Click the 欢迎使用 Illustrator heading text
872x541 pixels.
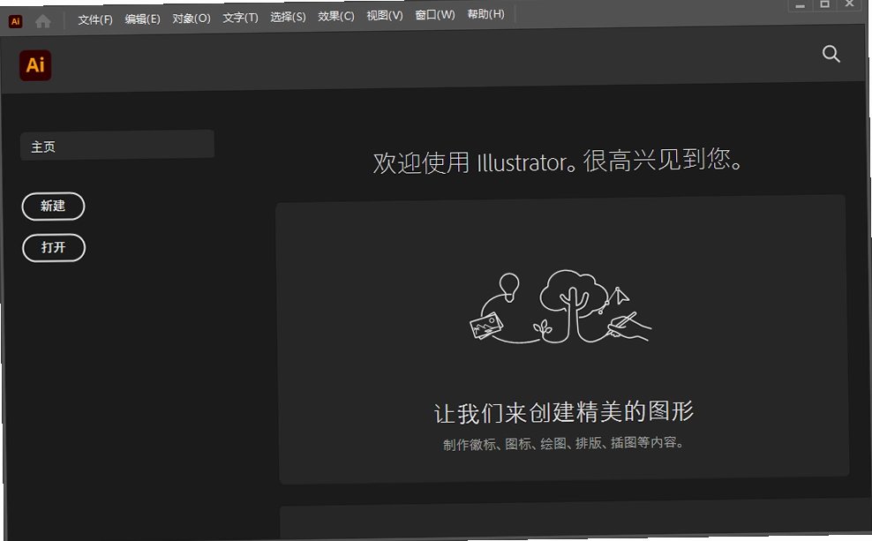(x=557, y=162)
